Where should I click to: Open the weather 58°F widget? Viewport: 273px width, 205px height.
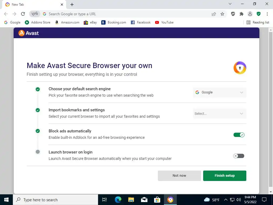point(212,200)
